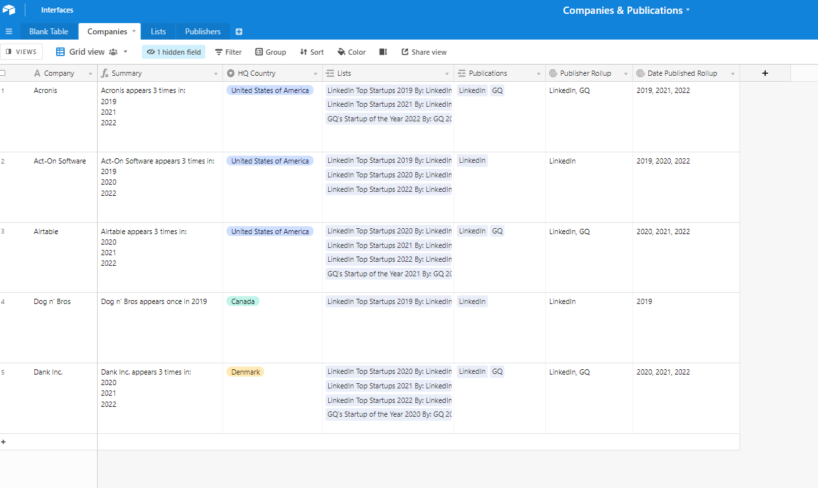Click GQ publication chip in Acronis row
The image size is (818, 488).
click(x=497, y=90)
